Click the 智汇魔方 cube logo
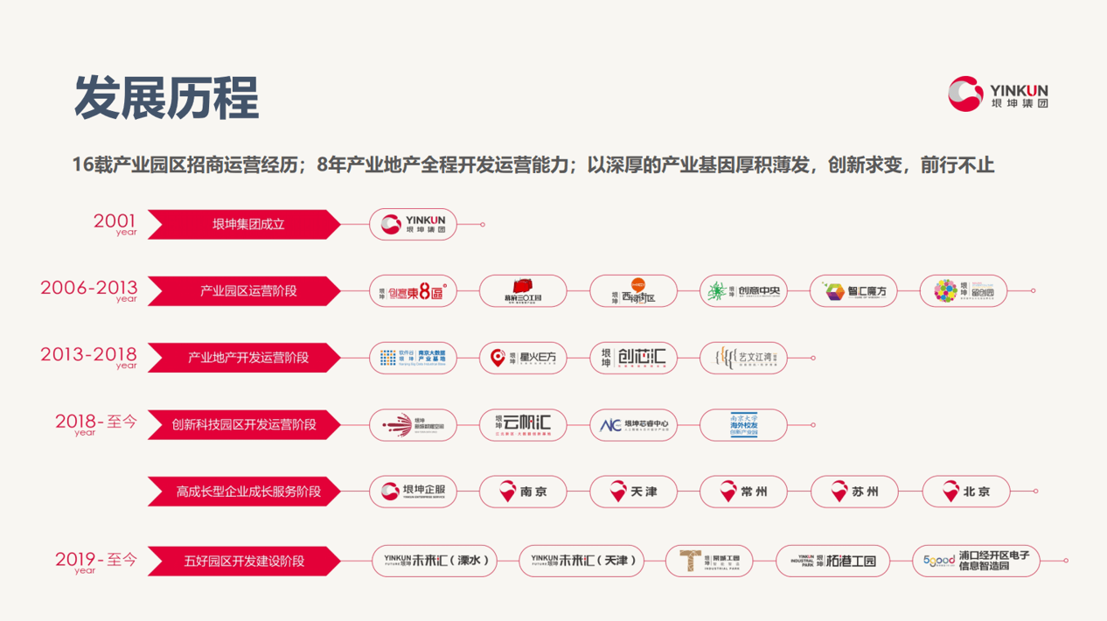Image resolution: width=1107 pixels, height=621 pixels. click(x=853, y=291)
